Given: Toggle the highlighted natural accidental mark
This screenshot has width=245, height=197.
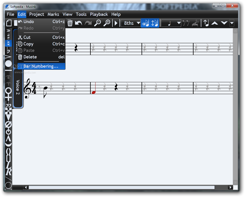Looking at the screenshot, I should tap(9, 43).
